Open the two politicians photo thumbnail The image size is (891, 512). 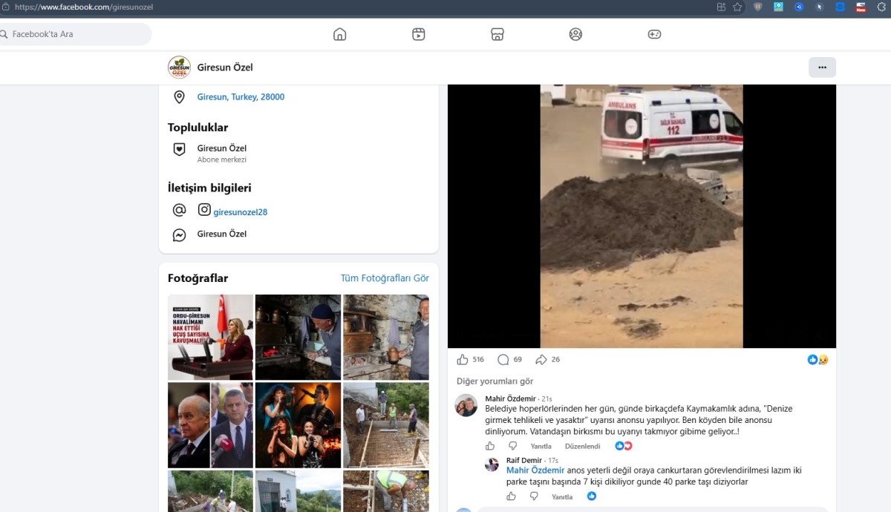click(x=211, y=425)
